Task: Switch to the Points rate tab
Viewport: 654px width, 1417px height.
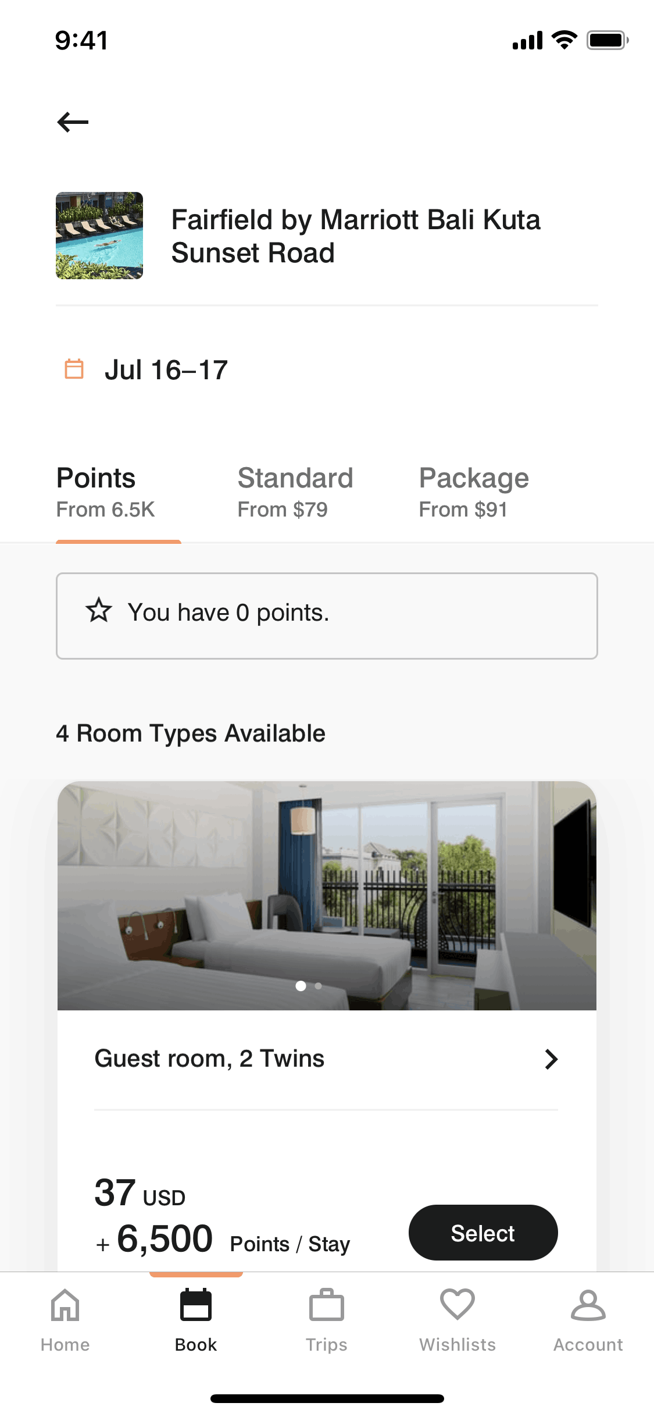Action: point(106,492)
